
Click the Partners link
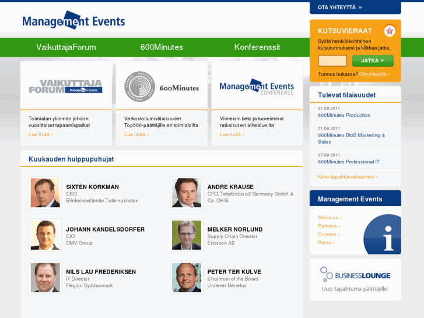(x=329, y=226)
